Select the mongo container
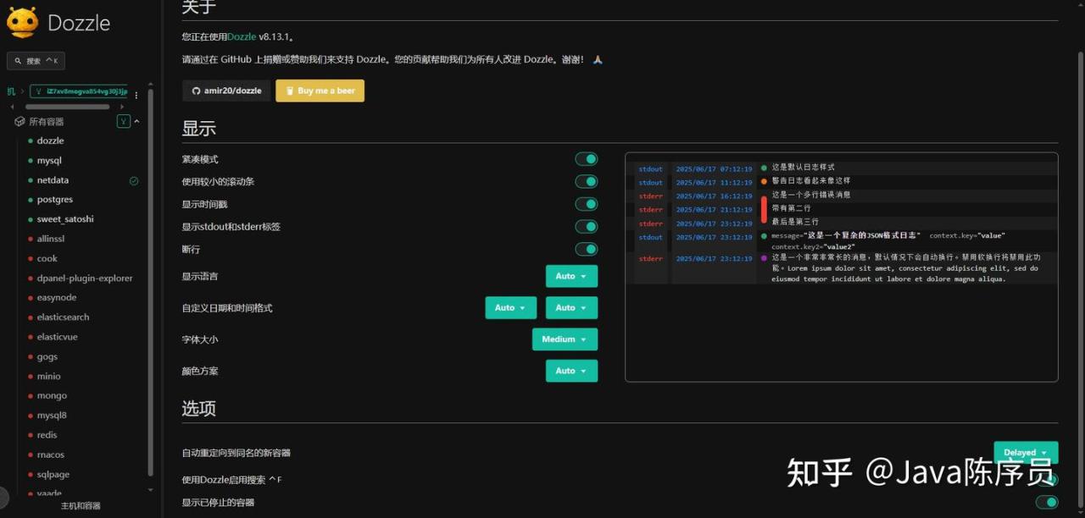 tap(52, 395)
